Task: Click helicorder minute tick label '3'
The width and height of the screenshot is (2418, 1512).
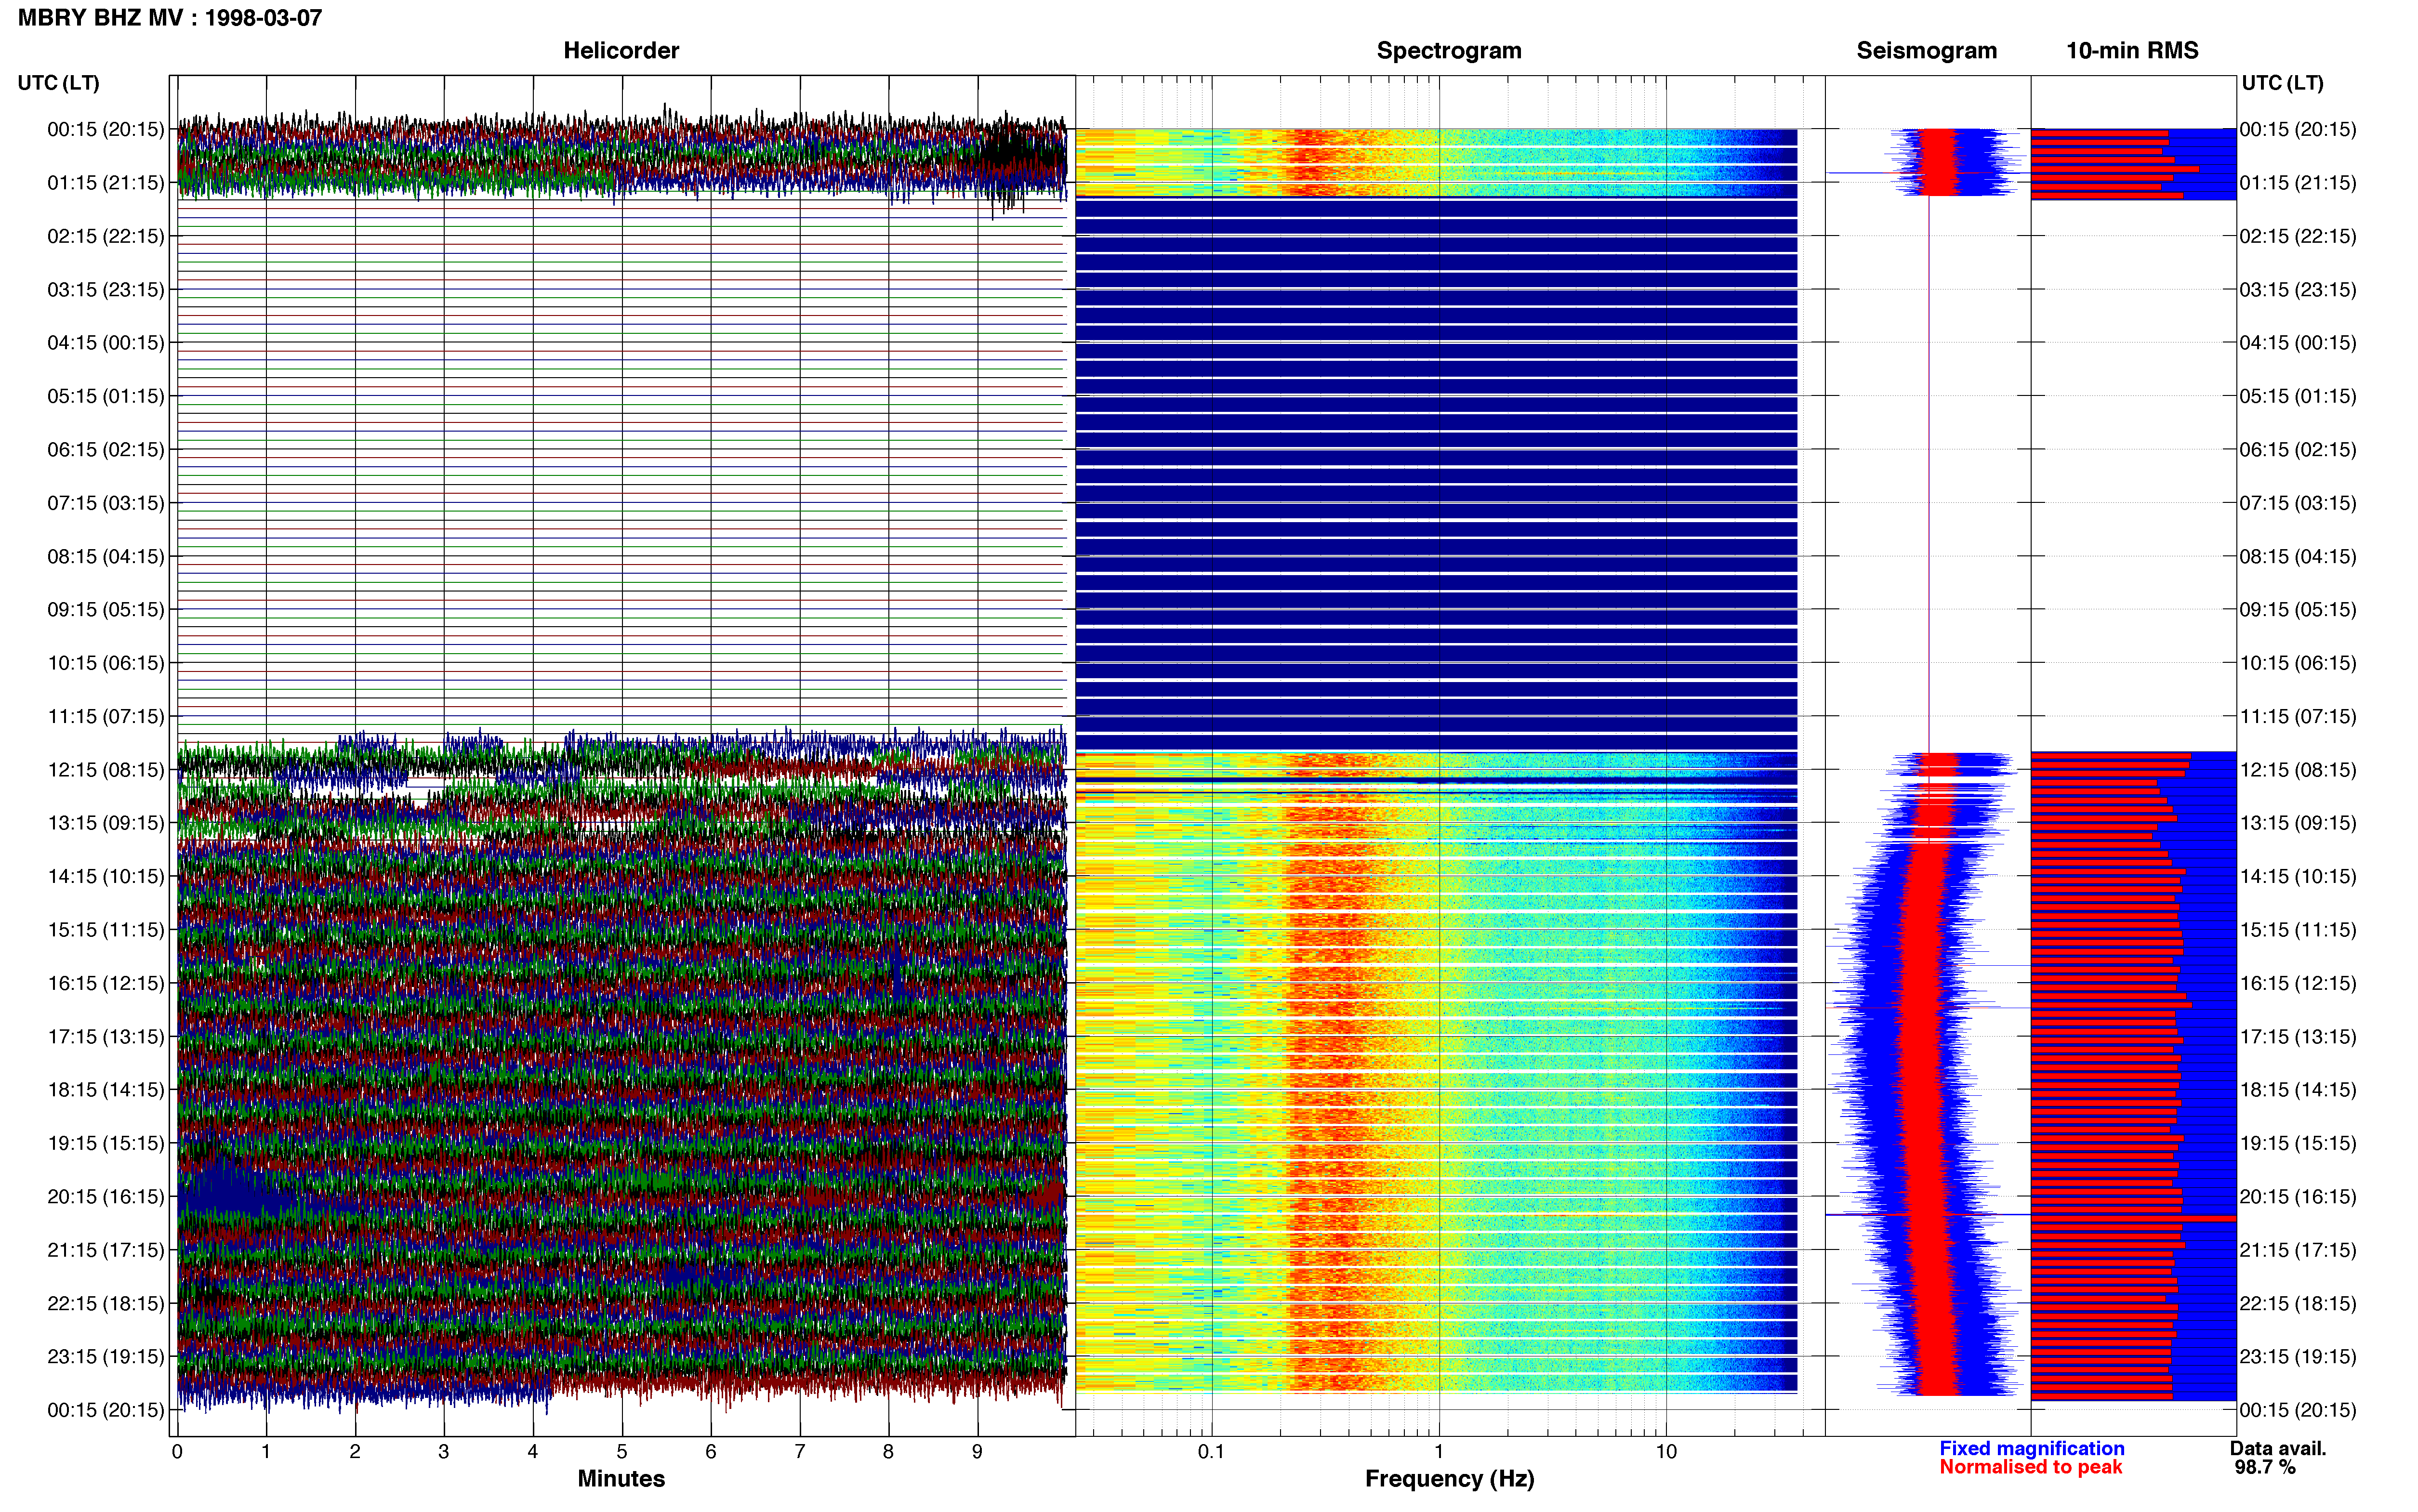Action: point(444,1452)
